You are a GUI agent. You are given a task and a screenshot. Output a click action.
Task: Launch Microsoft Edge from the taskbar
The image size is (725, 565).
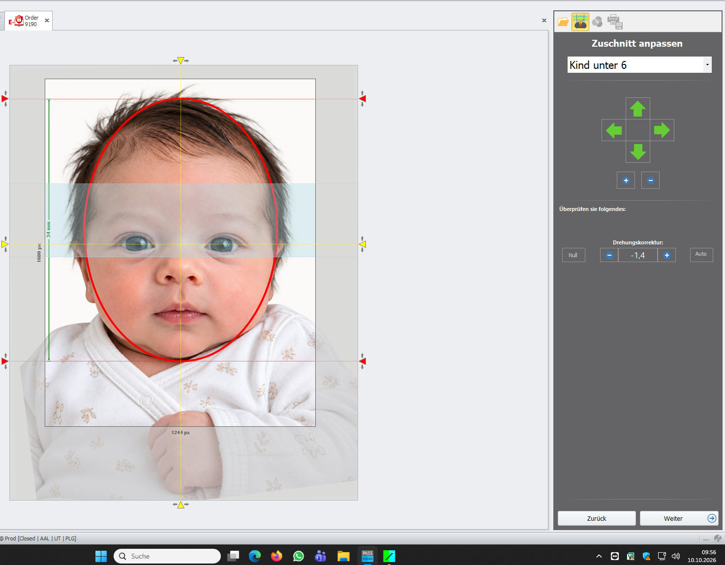coord(255,556)
